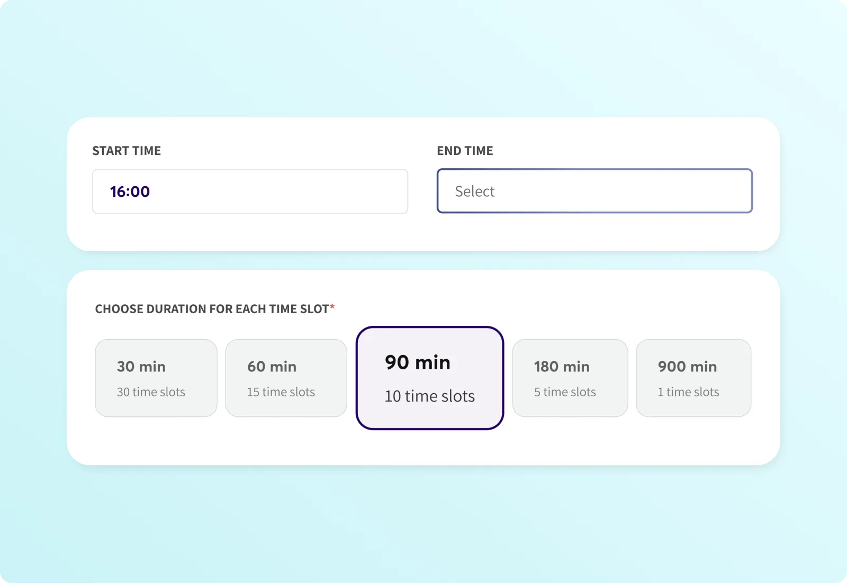Click the "900 min" title text
The height and width of the screenshot is (583, 847).
(x=687, y=367)
